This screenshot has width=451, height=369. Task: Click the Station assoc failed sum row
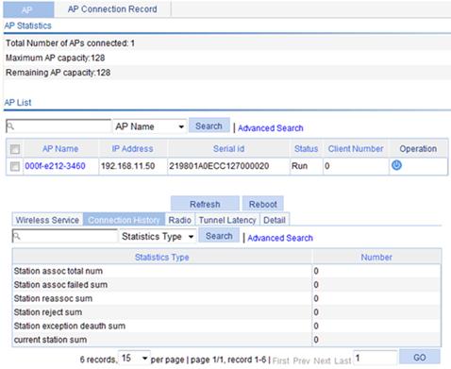[x=226, y=285]
